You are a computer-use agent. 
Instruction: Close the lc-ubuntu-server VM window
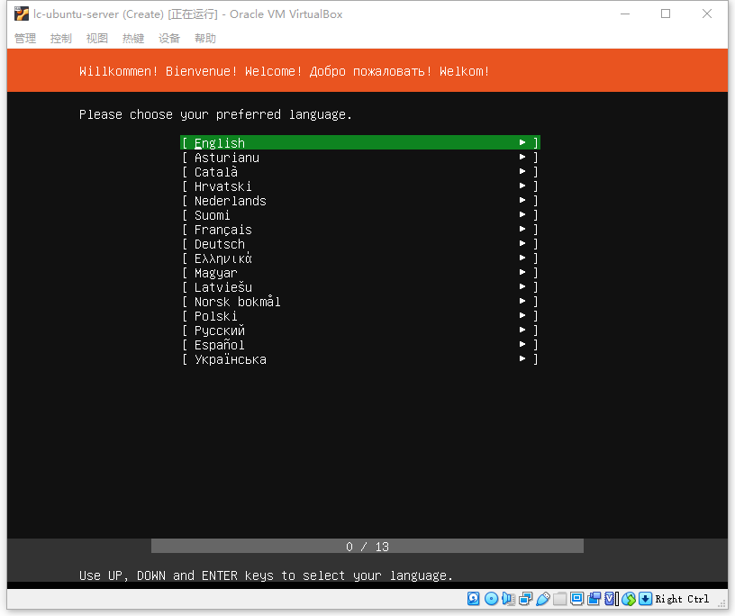(x=707, y=14)
